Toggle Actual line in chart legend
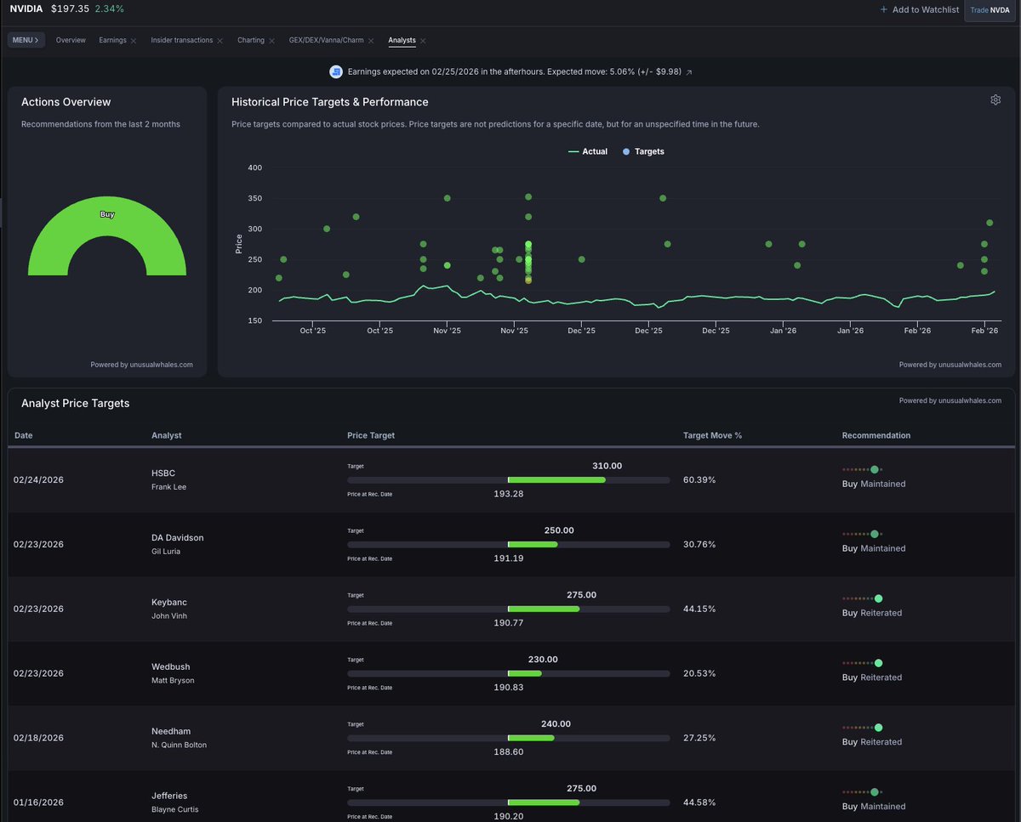 click(x=587, y=151)
